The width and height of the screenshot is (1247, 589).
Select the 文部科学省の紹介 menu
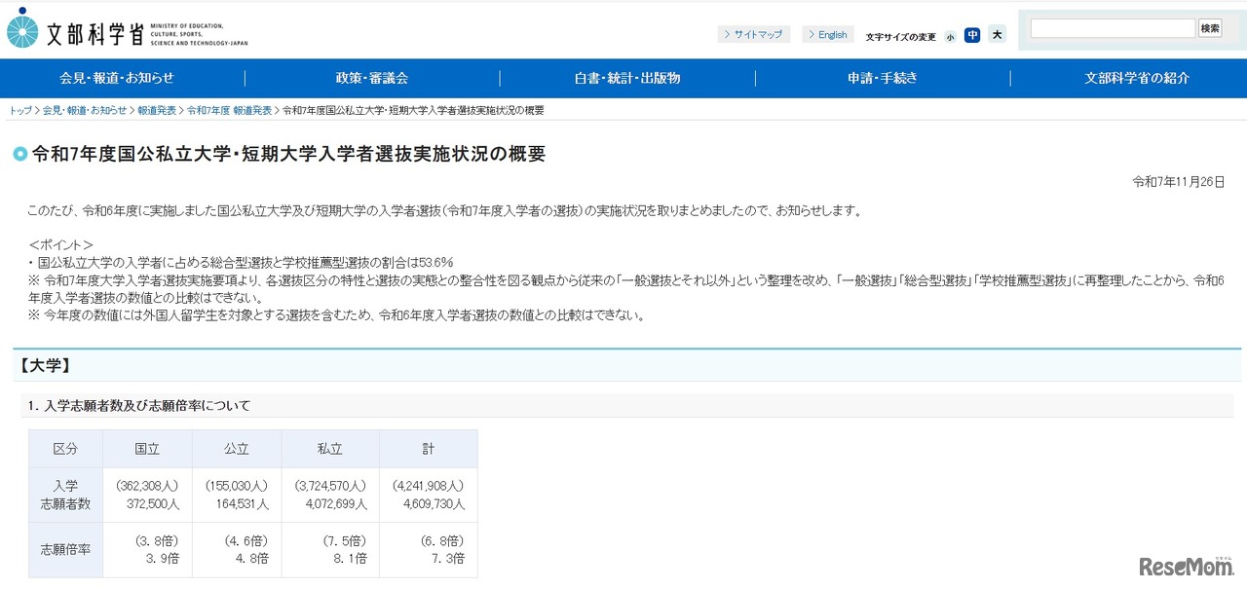(x=1136, y=78)
